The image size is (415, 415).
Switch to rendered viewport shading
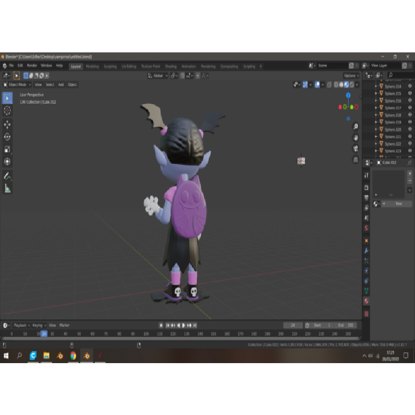point(352,85)
